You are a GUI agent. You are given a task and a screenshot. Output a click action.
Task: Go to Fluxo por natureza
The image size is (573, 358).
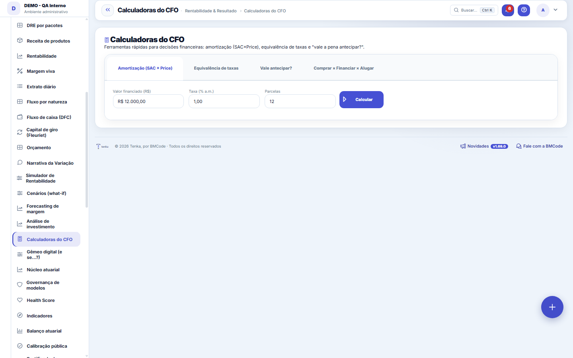coord(47,102)
